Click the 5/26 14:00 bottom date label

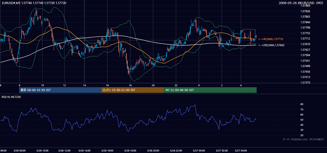[84, 151]
